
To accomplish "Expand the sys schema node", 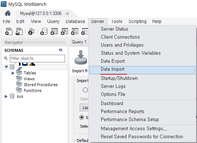I will point(6,96).
